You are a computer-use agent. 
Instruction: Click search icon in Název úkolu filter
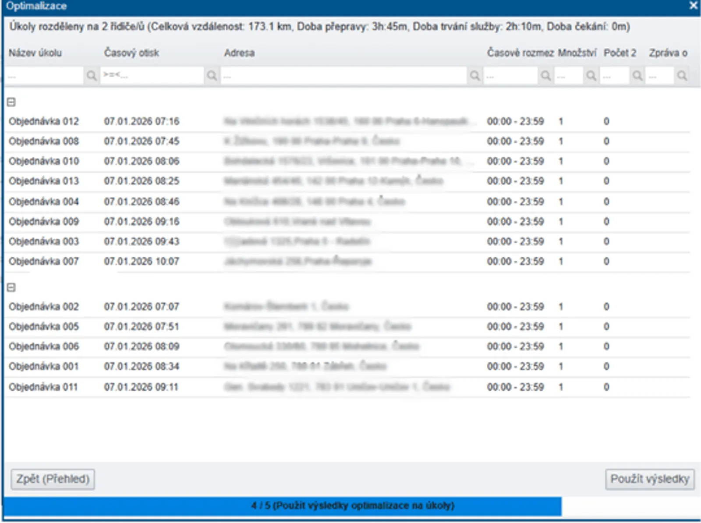tap(91, 76)
